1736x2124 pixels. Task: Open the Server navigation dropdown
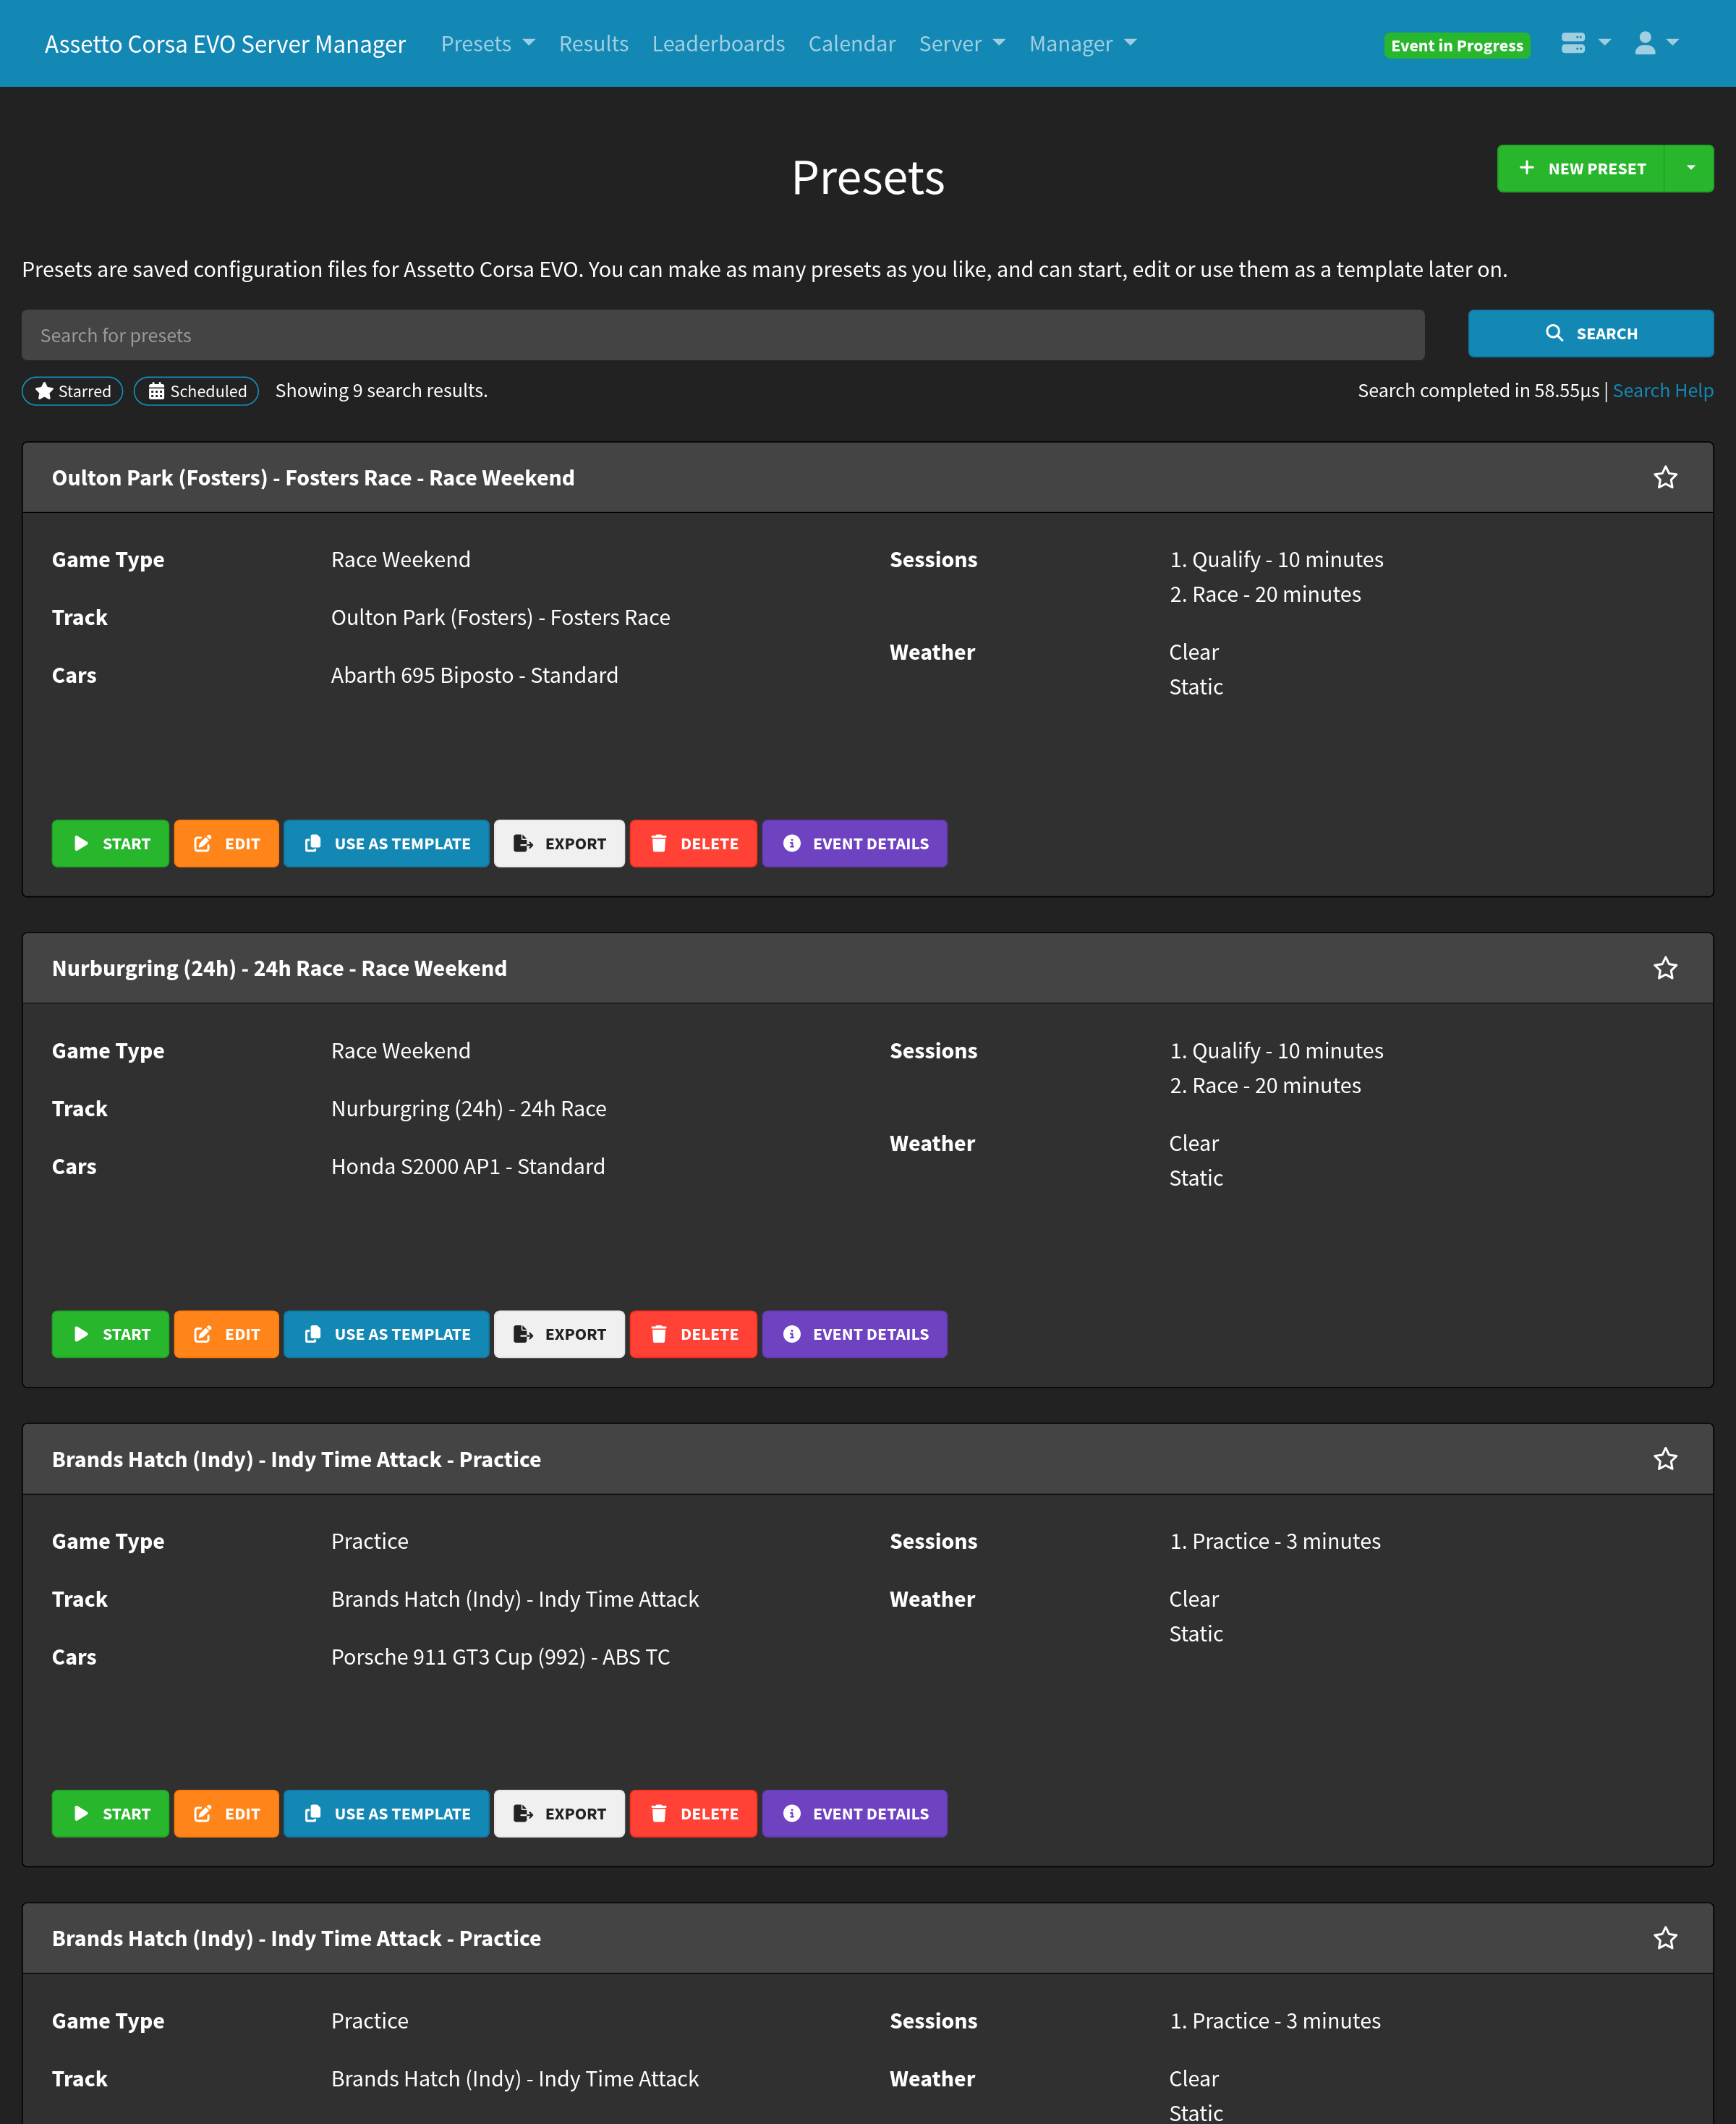962,44
